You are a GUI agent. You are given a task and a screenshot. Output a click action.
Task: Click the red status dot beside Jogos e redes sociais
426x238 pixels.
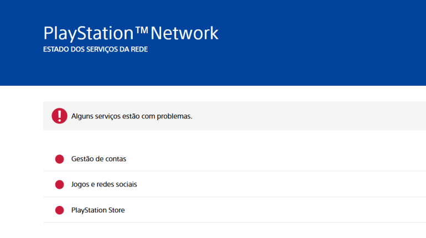(60, 184)
